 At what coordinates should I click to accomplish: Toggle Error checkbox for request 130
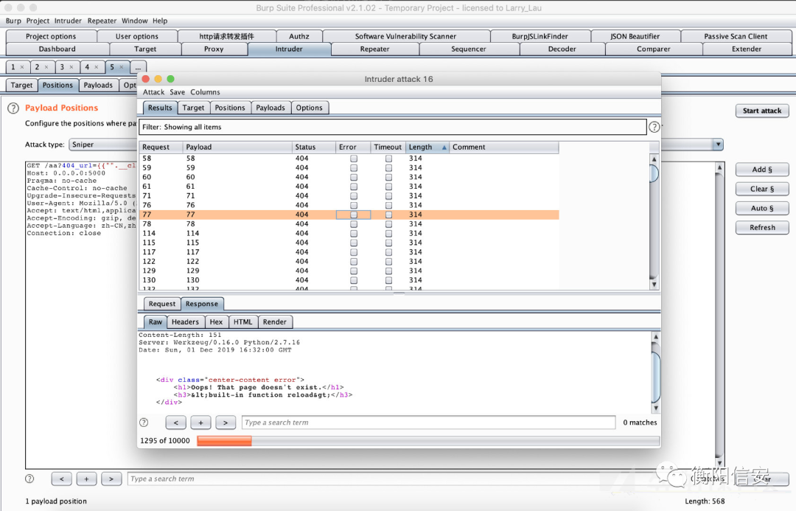point(354,280)
